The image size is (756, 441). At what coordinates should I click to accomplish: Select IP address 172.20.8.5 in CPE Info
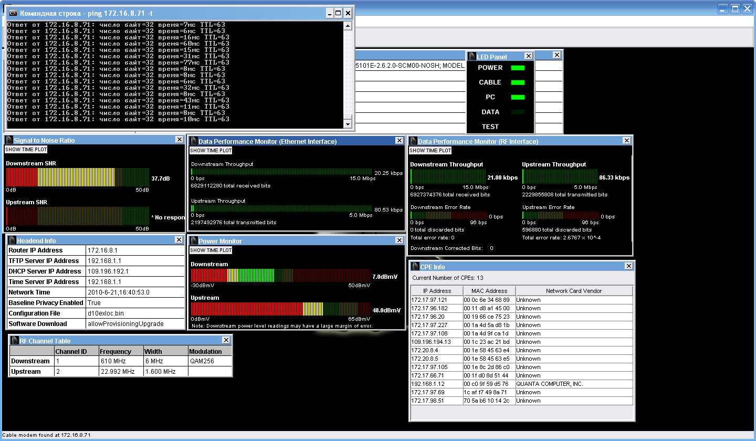tap(437, 359)
